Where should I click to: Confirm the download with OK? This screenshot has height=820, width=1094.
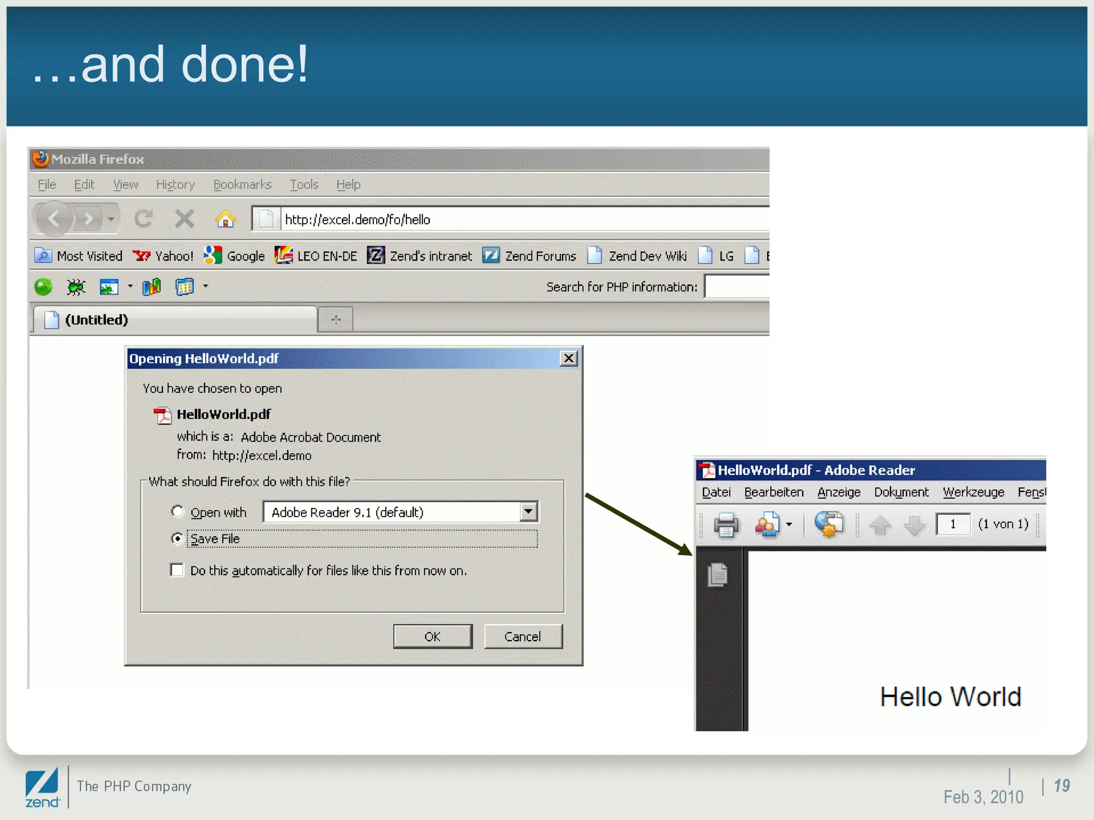(433, 636)
